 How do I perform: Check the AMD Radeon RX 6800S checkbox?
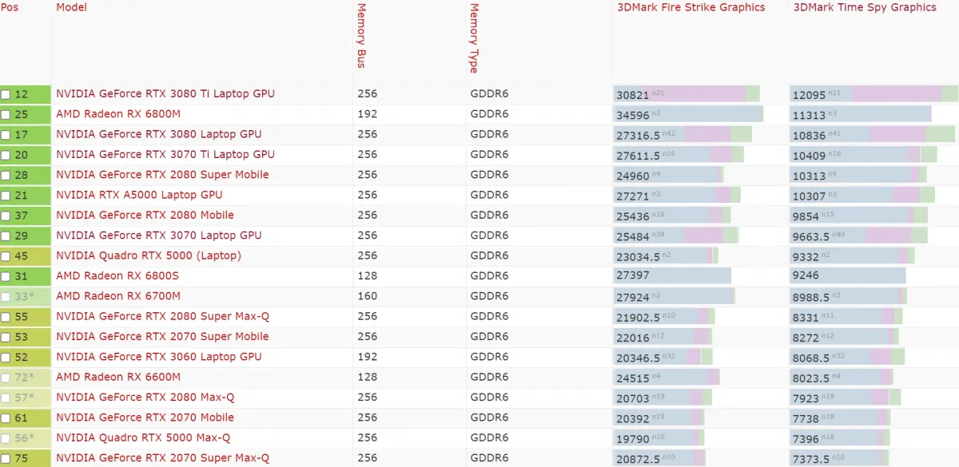(x=6, y=277)
